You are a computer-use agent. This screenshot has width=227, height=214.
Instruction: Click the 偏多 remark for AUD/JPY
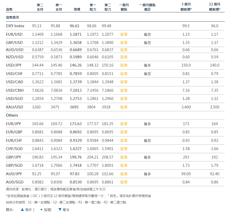tap(147, 174)
